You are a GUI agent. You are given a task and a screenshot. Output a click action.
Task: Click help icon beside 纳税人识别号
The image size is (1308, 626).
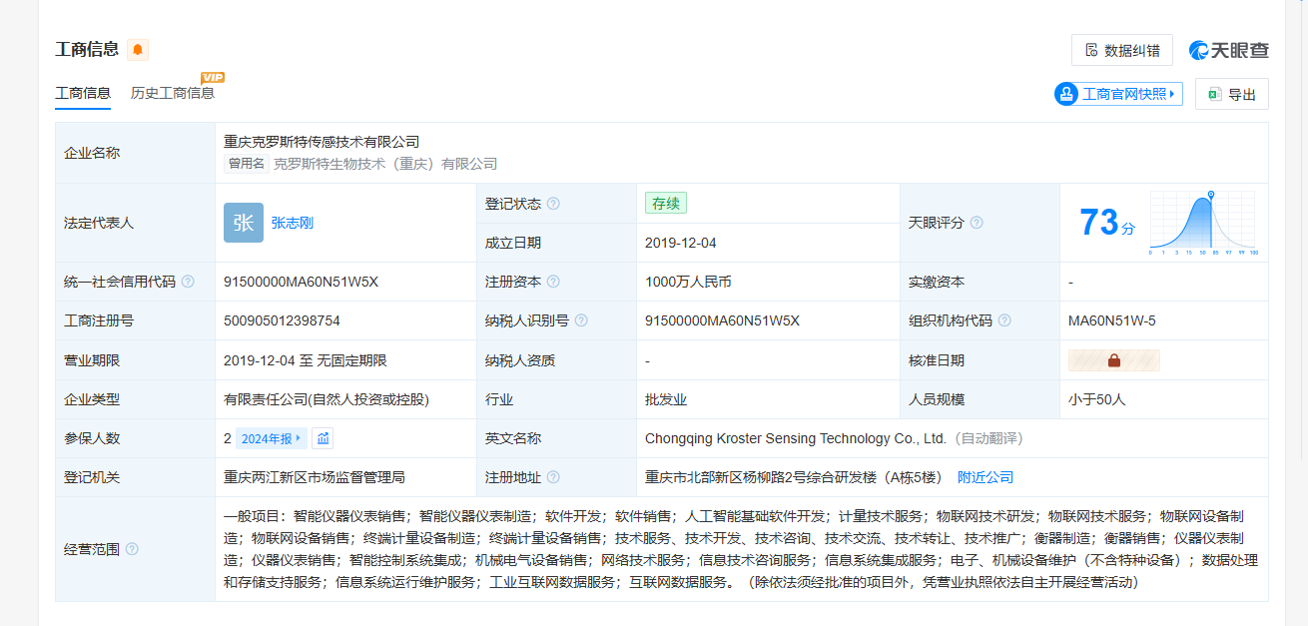(x=581, y=321)
